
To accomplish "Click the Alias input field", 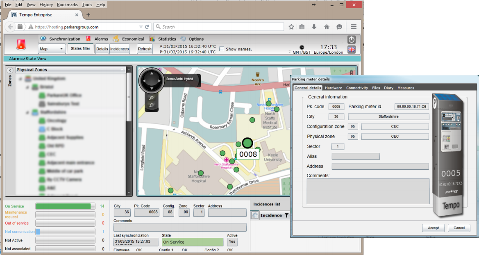I will 356,157.
